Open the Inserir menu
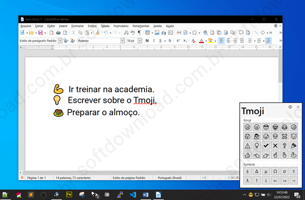Screen dimensions: 305x200 click(x=63, y=26)
